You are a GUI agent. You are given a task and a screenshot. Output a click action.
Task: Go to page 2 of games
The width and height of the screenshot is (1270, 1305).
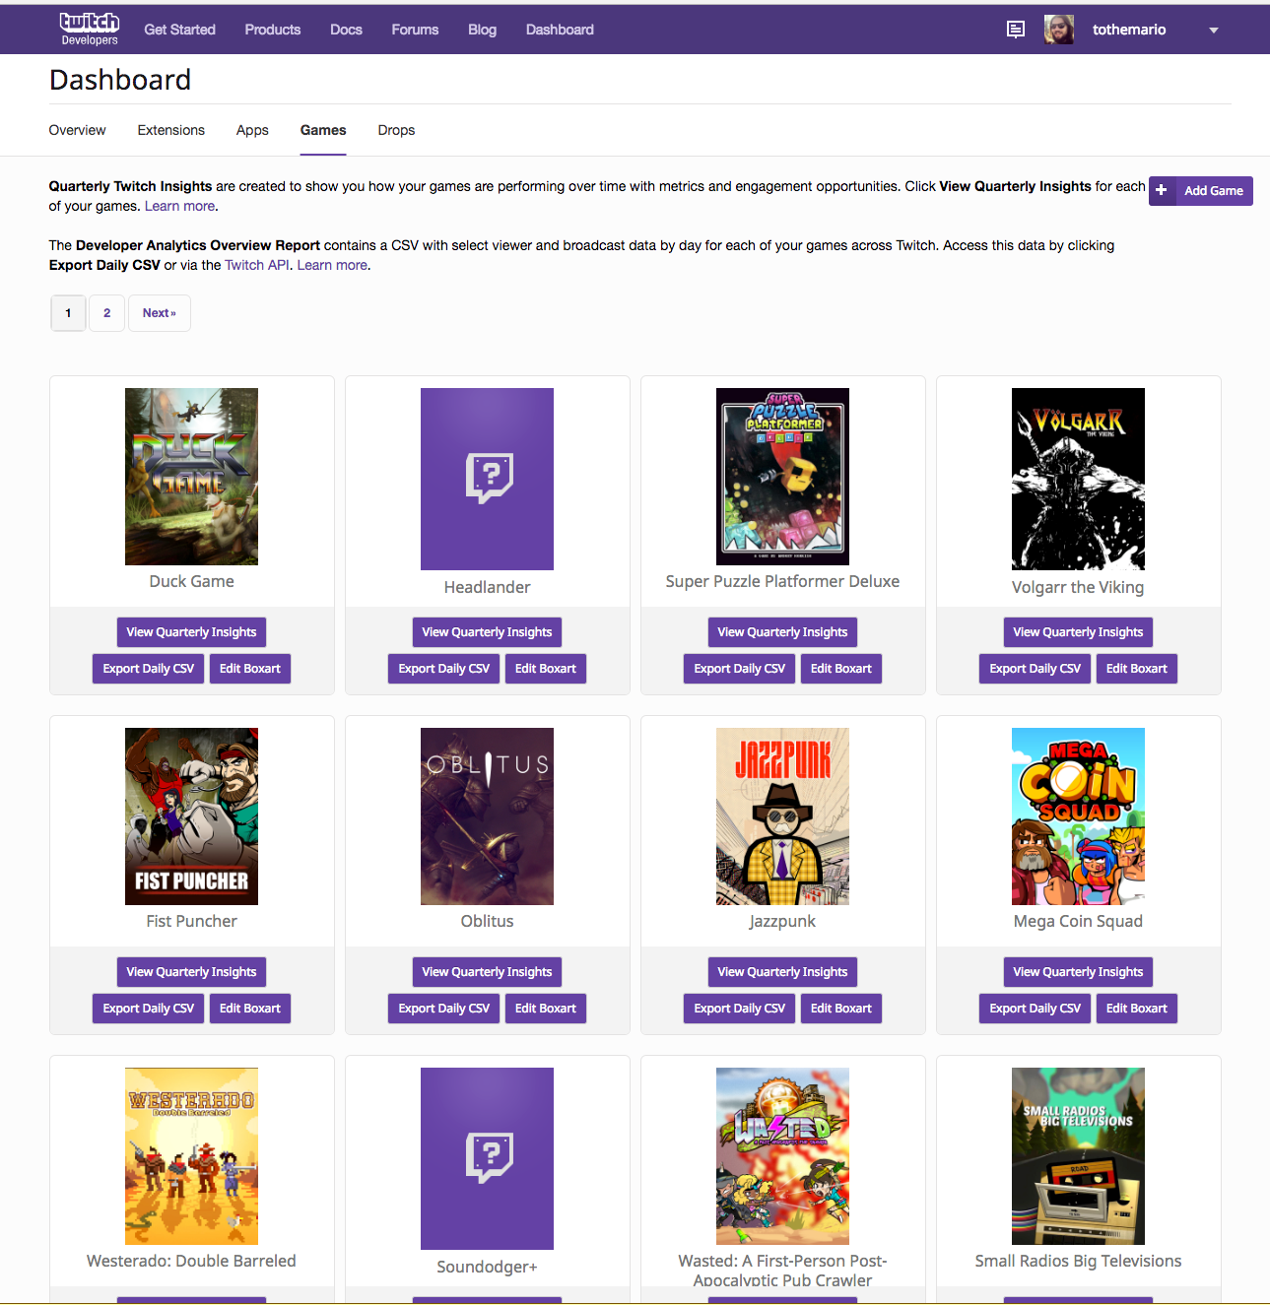point(106,313)
